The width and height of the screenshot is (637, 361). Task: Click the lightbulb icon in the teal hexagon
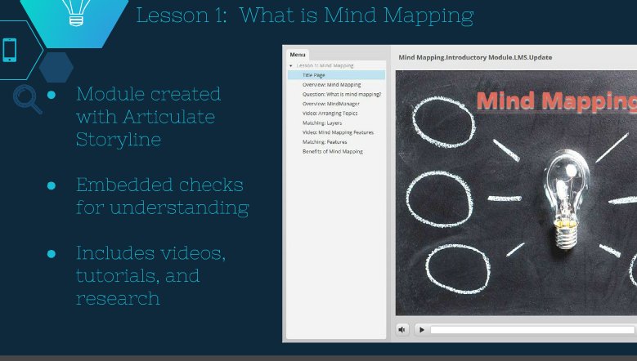tap(76, 12)
